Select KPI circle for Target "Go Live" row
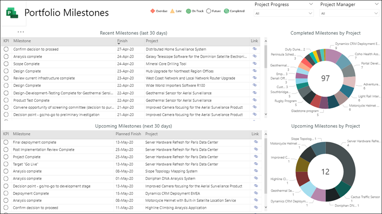Viewport: 382px width, 214px height. [6, 164]
